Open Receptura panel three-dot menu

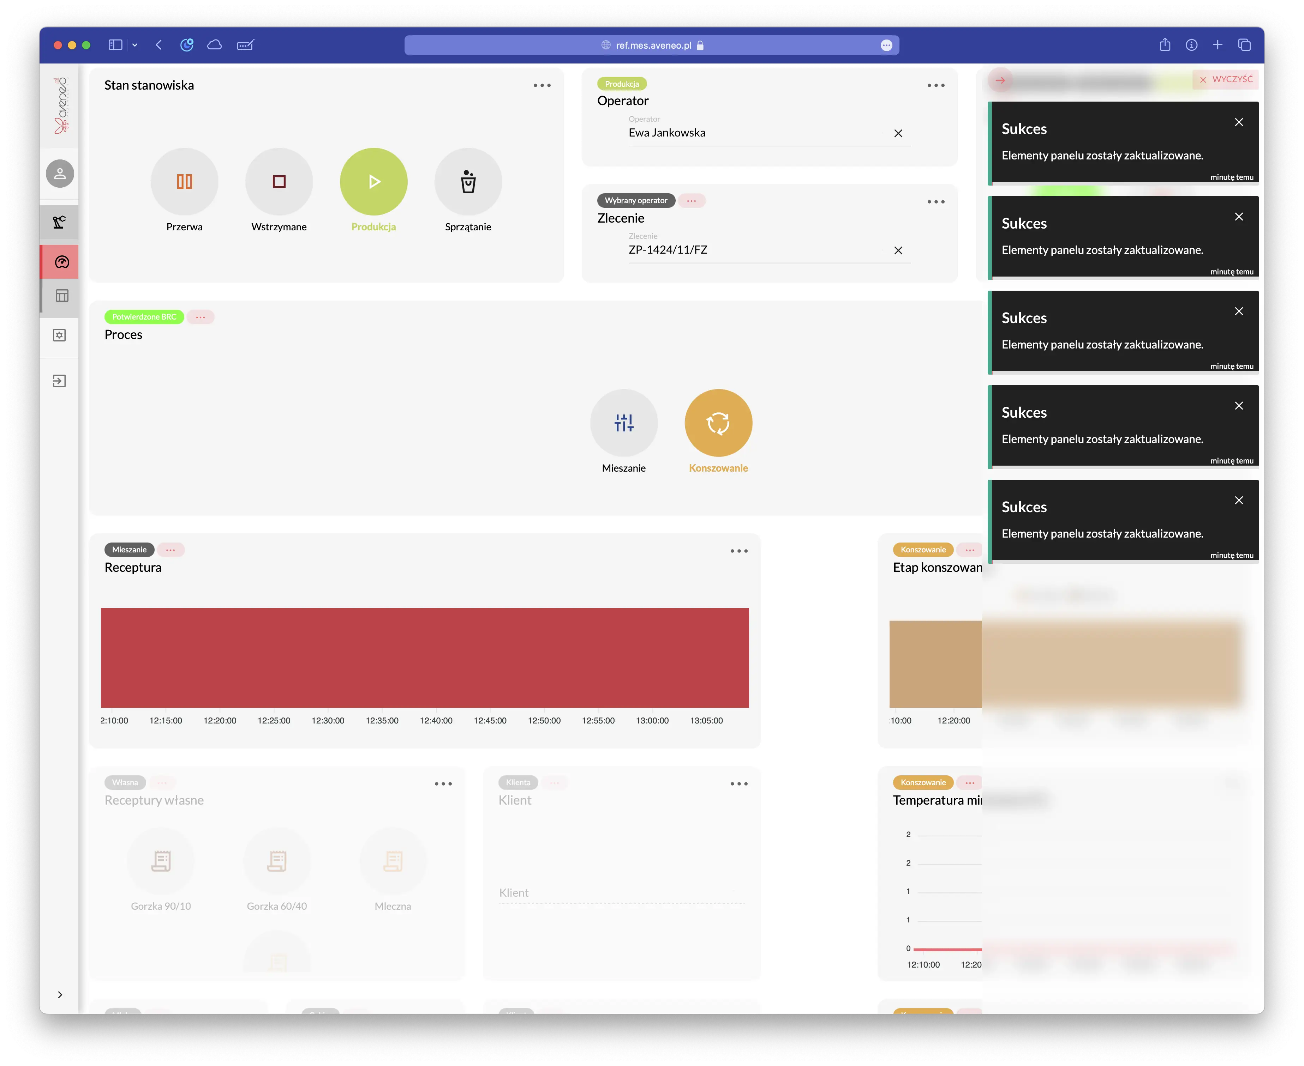coord(738,551)
